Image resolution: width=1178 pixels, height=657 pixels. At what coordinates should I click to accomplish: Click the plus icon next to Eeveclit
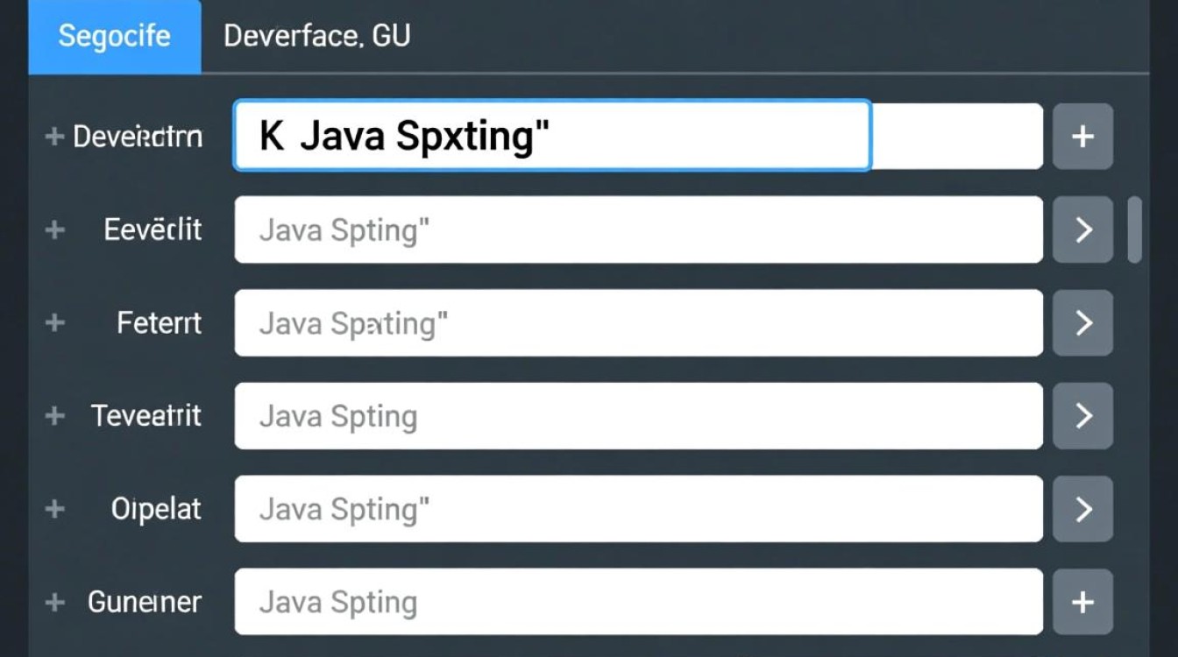(x=54, y=230)
